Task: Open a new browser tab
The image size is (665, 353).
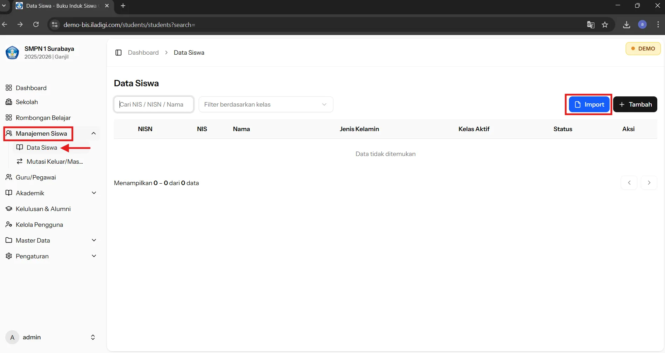Action: coord(123,6)
